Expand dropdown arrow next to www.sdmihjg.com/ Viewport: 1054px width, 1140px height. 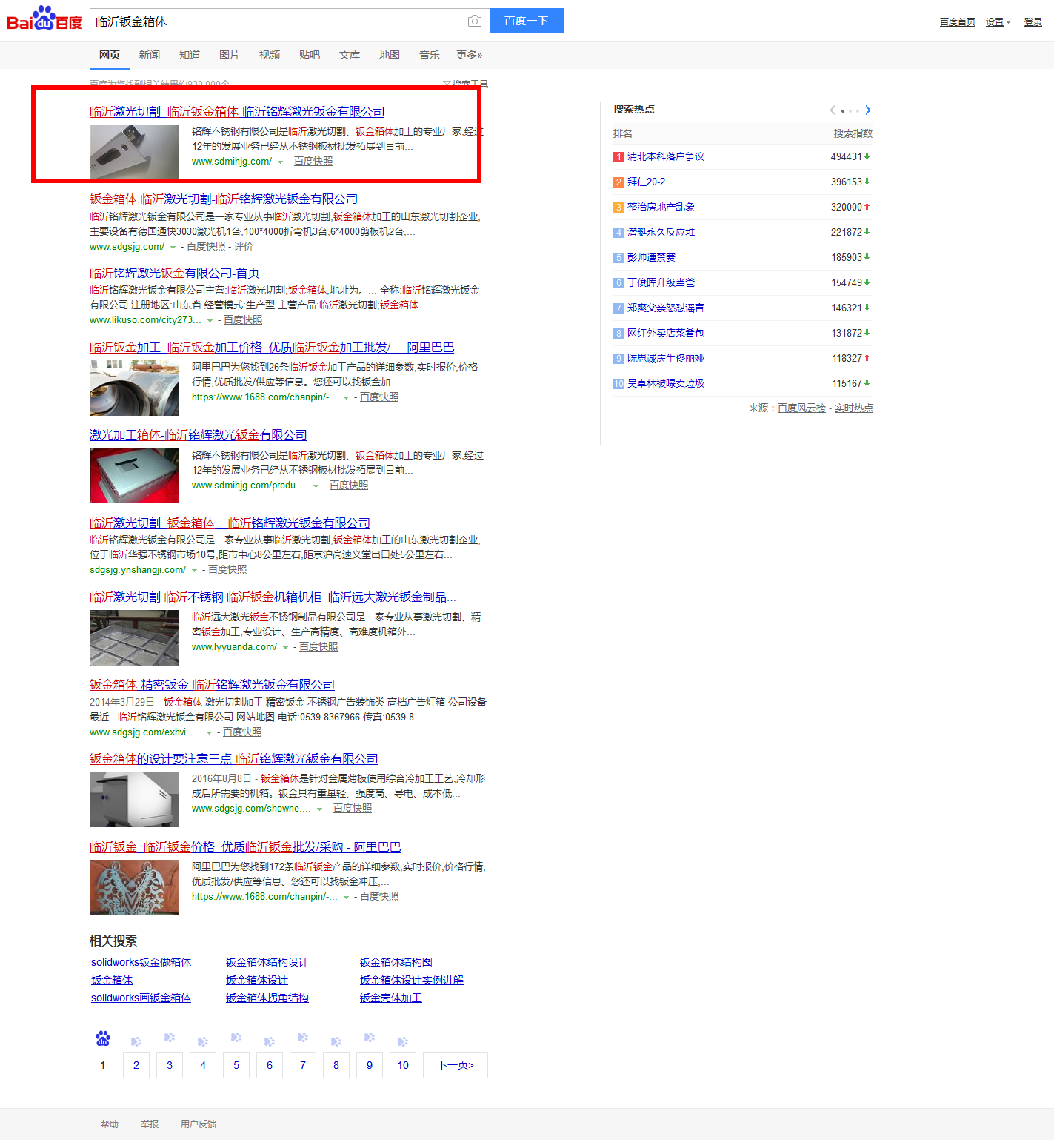[280, 162]
